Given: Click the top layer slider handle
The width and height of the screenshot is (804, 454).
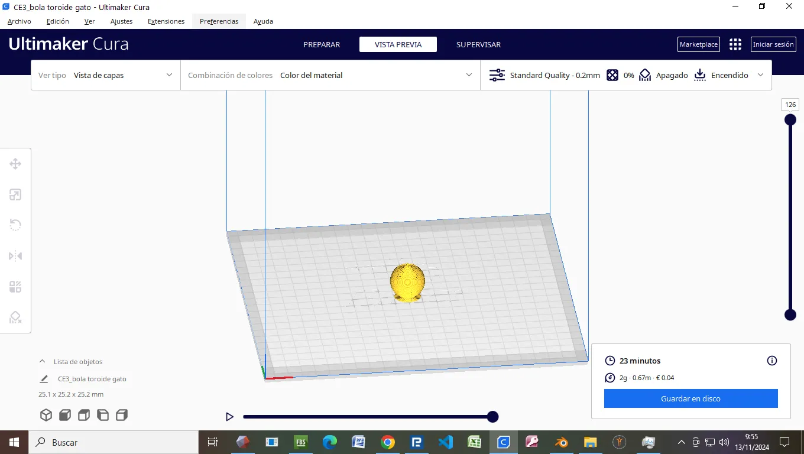Looking at the screenshot, I should pos(790,120).
